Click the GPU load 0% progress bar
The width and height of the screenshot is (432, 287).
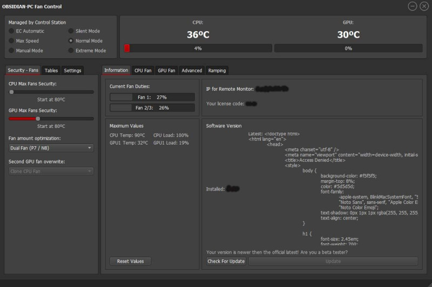(x=348, y=48)
